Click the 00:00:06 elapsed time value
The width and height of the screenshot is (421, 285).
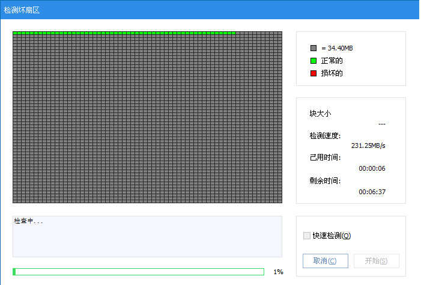pos(372,168)
